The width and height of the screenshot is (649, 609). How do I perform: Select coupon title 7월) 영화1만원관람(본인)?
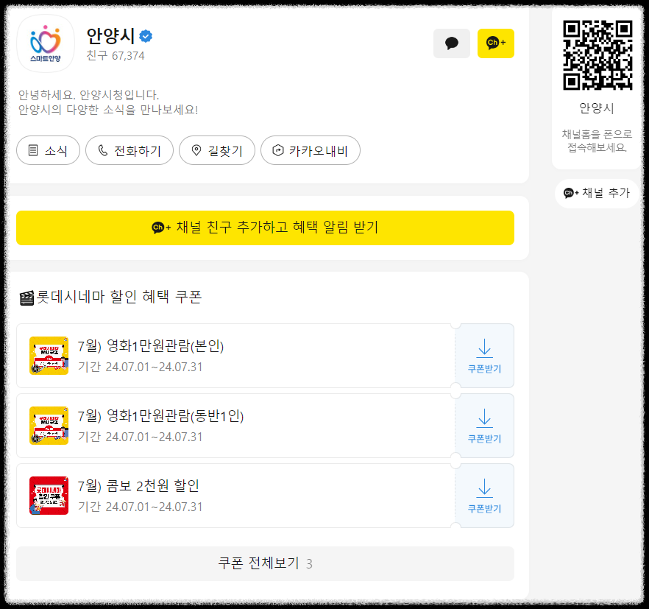pos(151,345)
